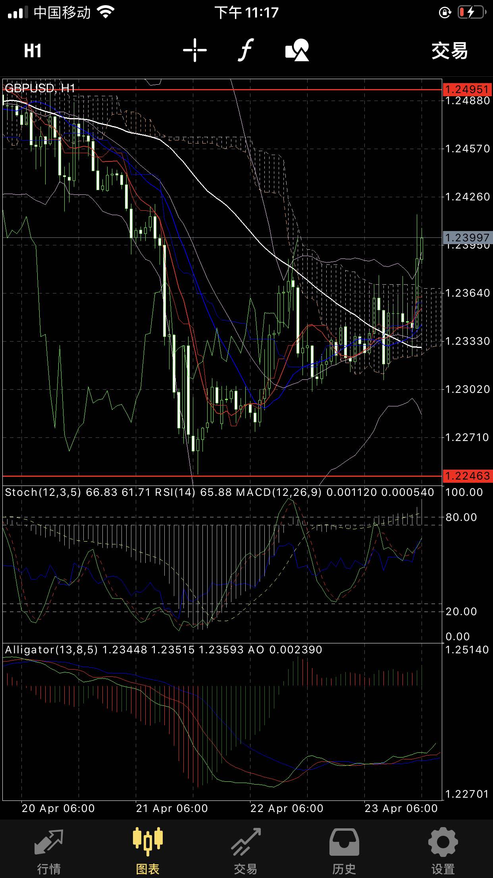The image size is (493, 878).
Task: Tap the 1.22710 price scale label
Action: [468, 437]
